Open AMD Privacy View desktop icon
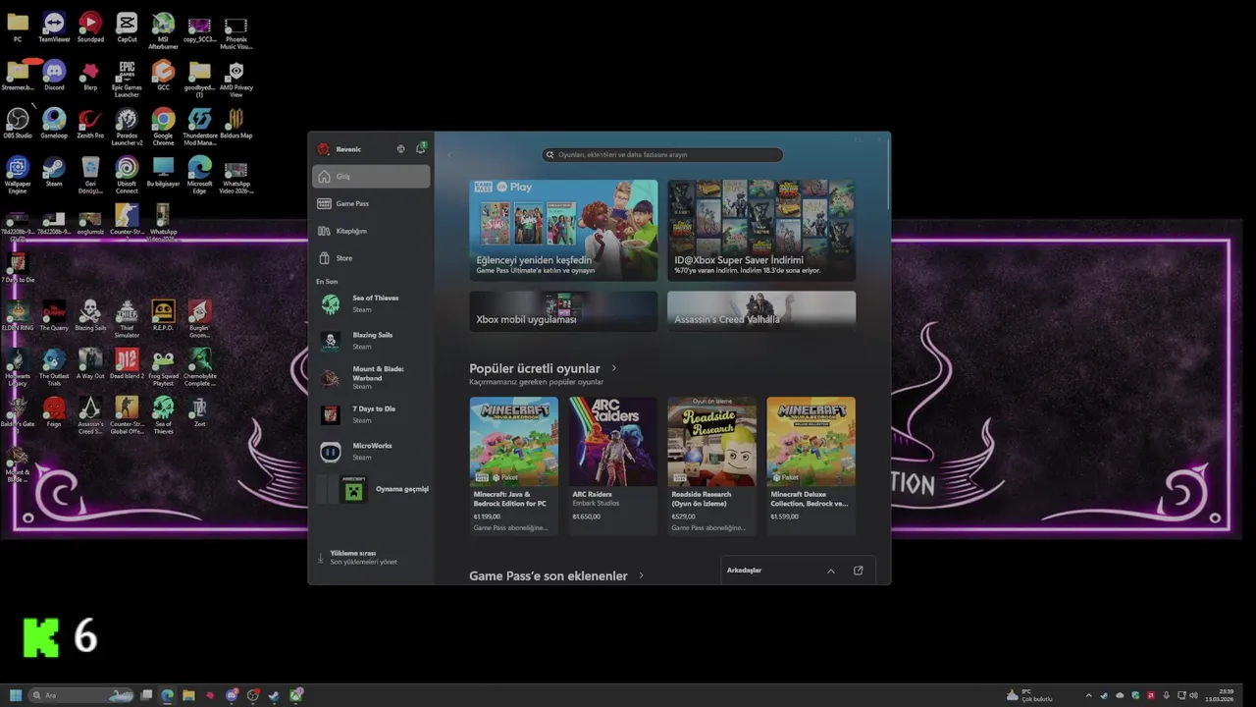This screenshot has height=707, width=1256. coord(235,80)
